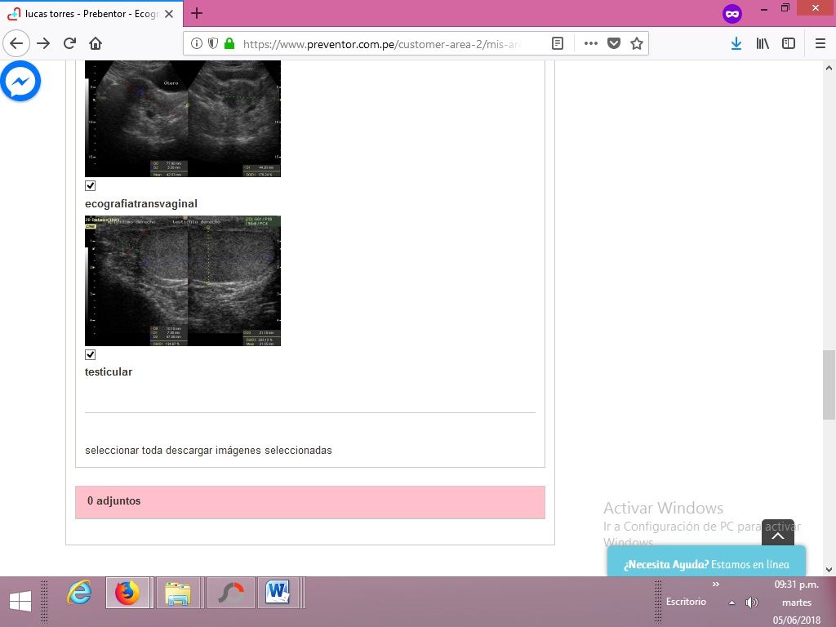Open the Firefox library
The height and width of the screenshot is (627, 836).
[x=763, y=44]
